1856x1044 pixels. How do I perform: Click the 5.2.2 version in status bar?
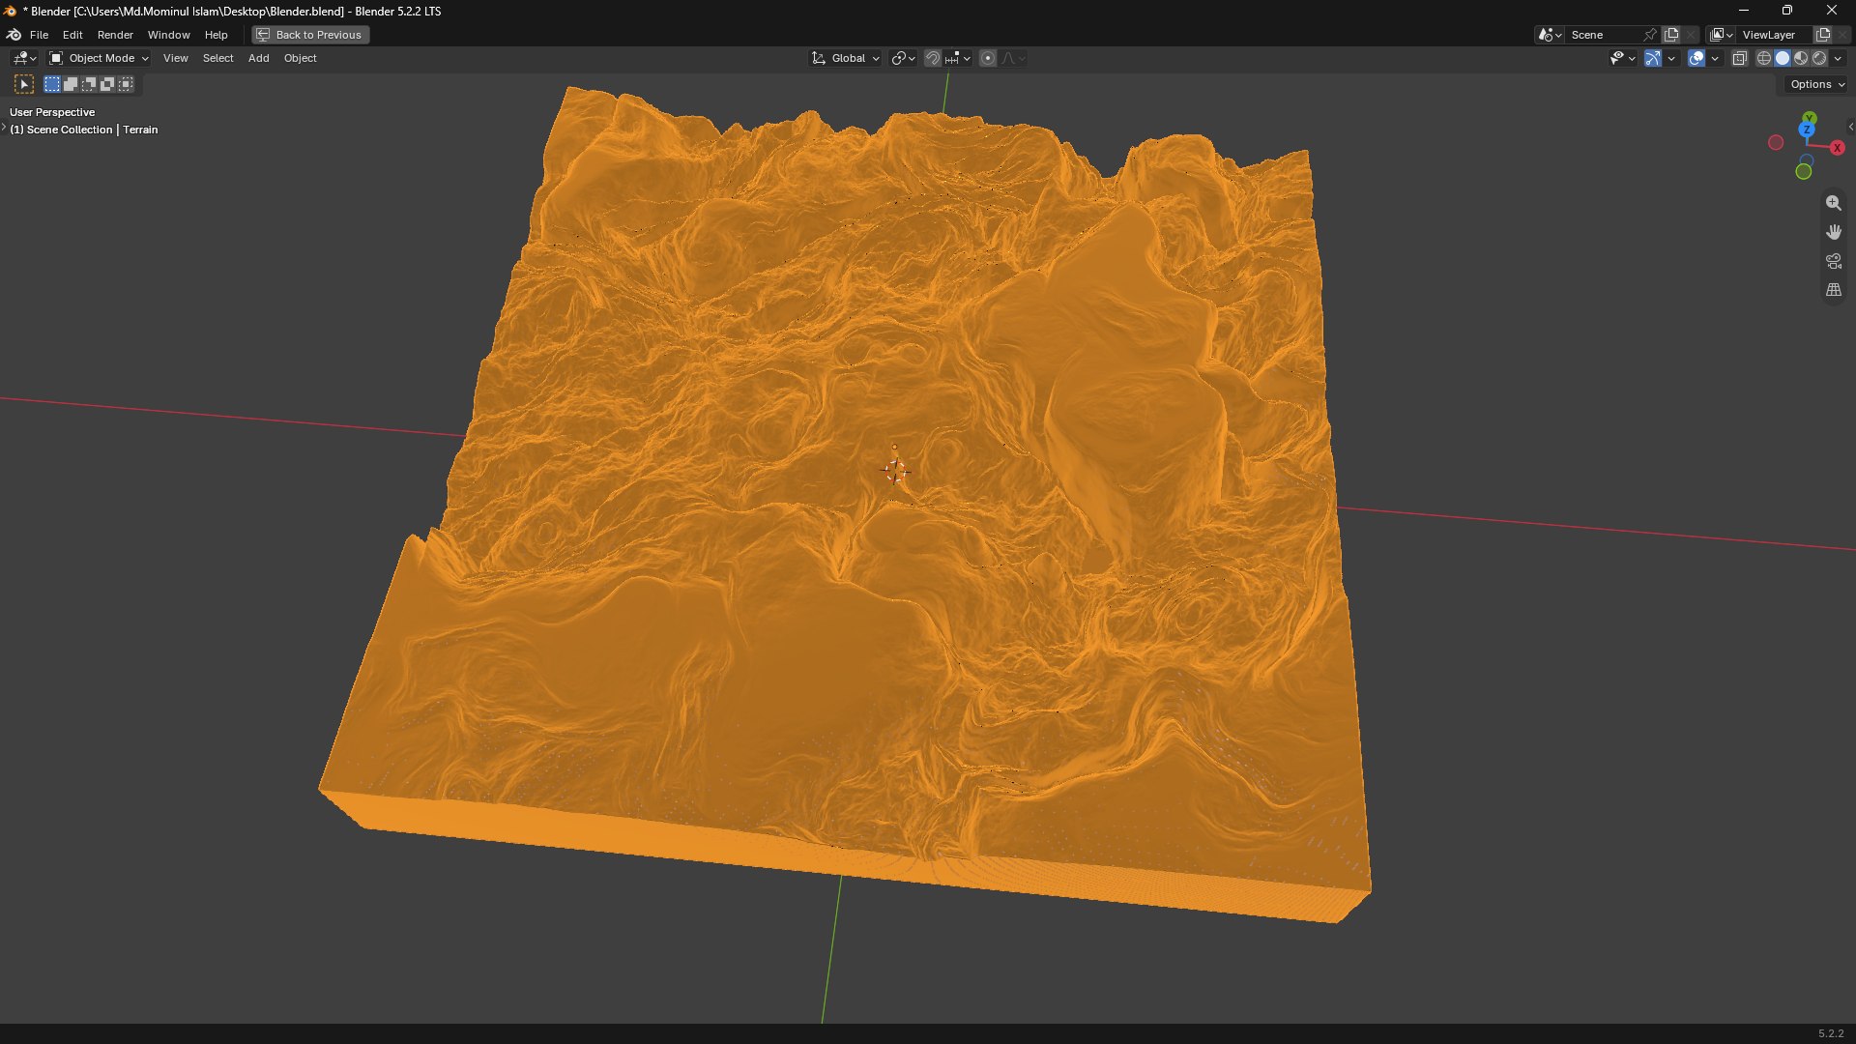point(1831,1033)
